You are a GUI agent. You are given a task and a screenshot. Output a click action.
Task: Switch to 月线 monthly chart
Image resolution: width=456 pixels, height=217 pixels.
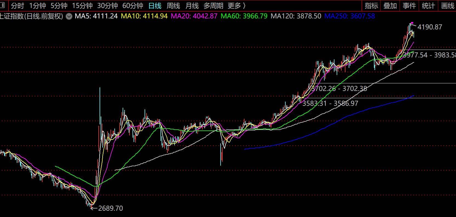[x=192, y=5]
